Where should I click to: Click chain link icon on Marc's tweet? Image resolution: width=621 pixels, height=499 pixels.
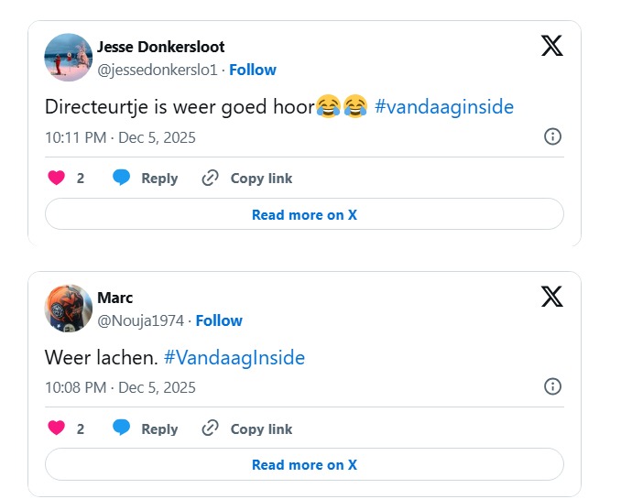[210, 428]
